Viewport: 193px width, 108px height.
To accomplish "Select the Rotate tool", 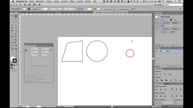I will [12, 34].
